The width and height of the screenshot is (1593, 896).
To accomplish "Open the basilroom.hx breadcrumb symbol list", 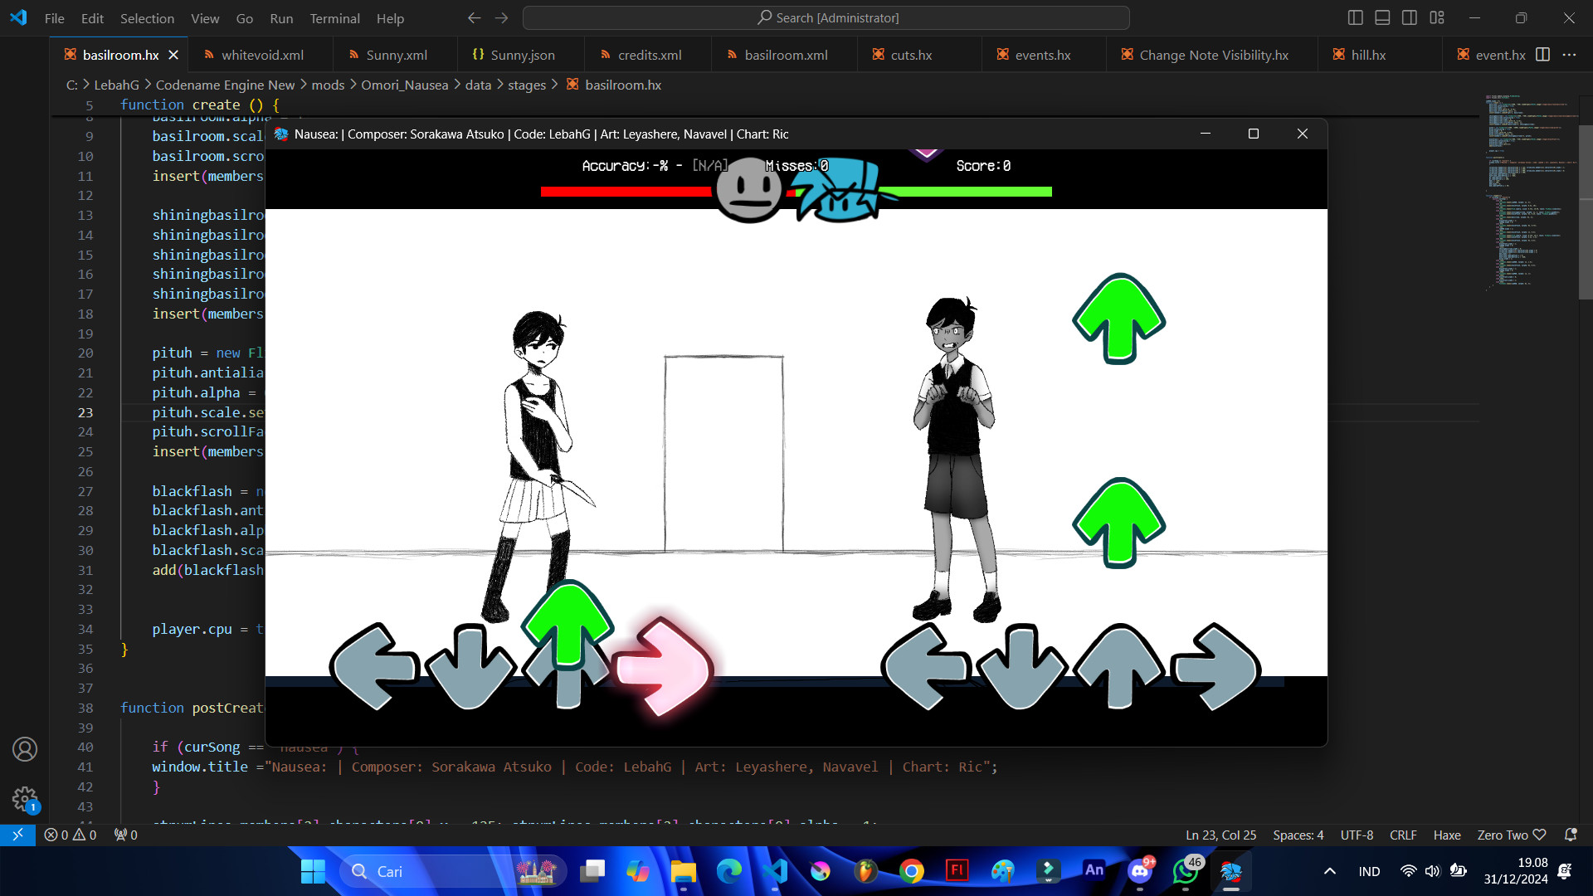I will 614,85.
